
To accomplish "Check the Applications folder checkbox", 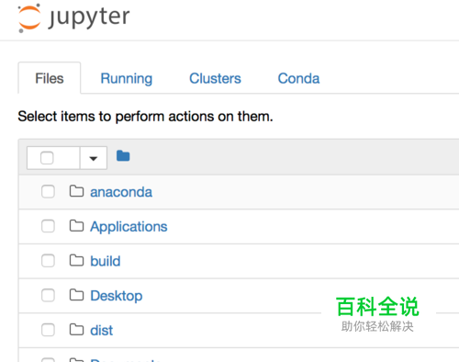I will 48,226.
